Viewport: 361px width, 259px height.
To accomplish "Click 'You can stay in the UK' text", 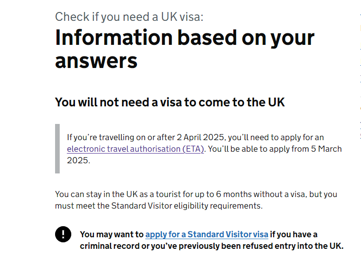I will click(96, 194).
